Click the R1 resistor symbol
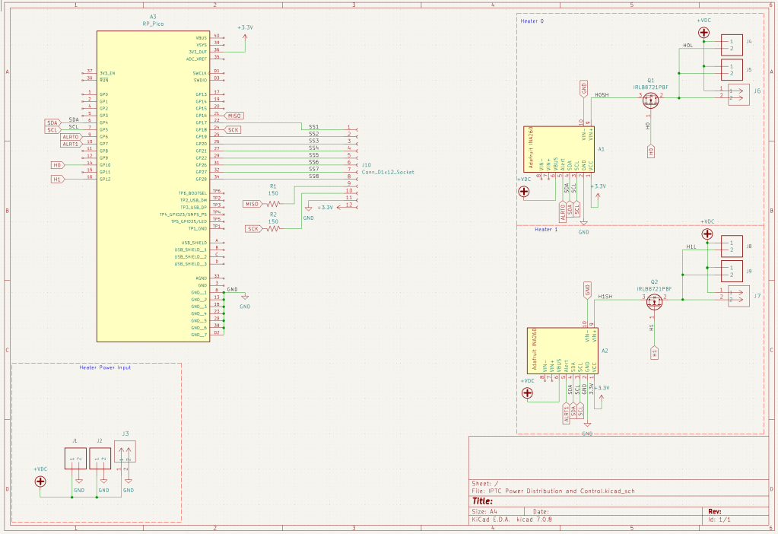The width and height of the screenshot is (778, 534). pos(273,204)
